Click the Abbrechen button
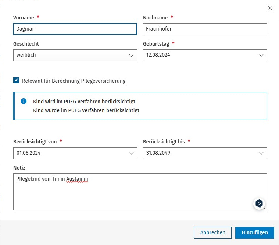The width and height of the screenshot is (279, 245). [x=212, y=232]
